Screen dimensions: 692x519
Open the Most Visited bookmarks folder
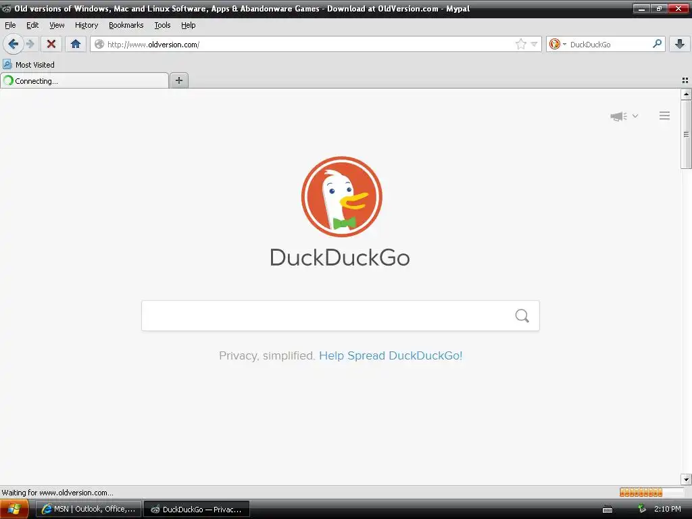[28, 64]
